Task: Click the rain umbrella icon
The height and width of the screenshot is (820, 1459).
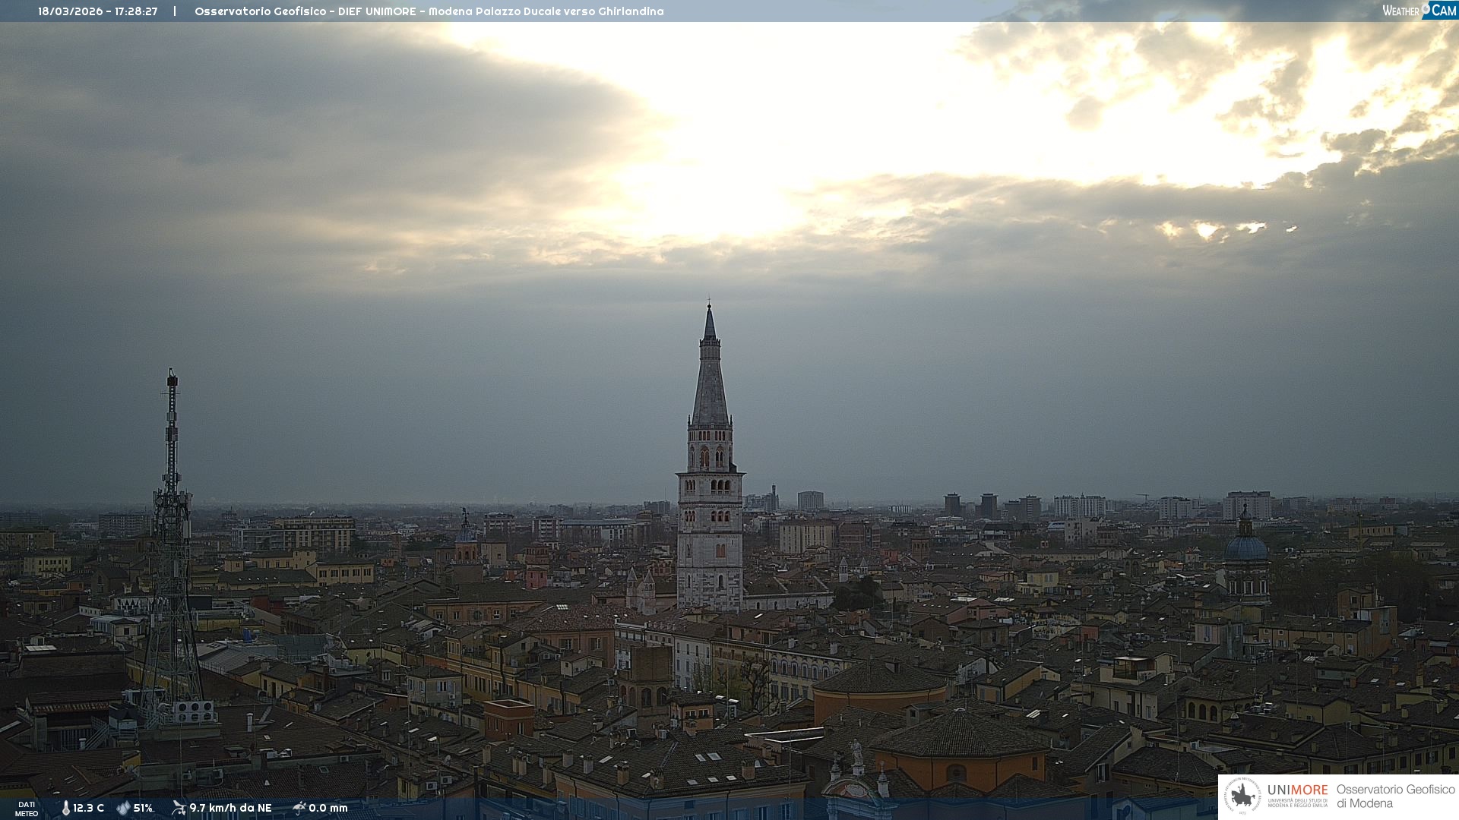Action: [299, 808]
